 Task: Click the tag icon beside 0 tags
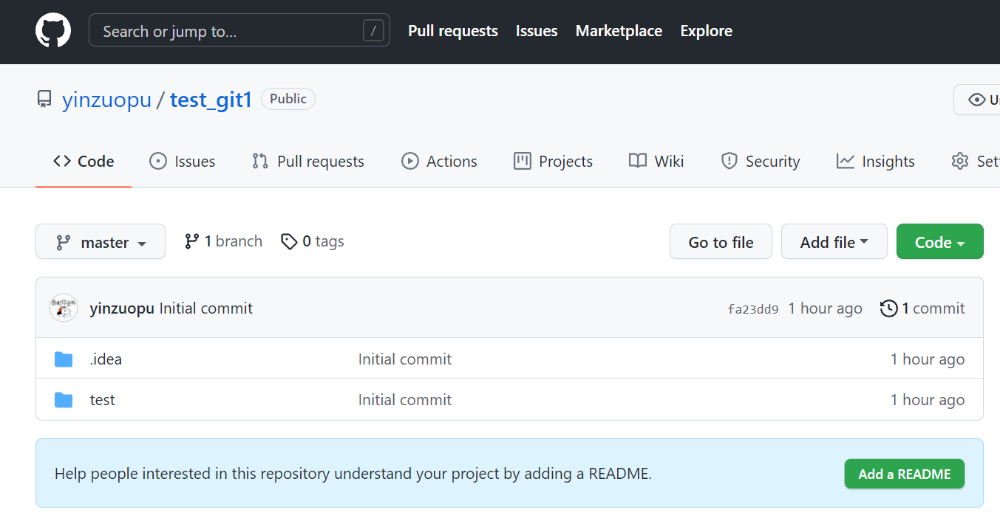[289, 241]
